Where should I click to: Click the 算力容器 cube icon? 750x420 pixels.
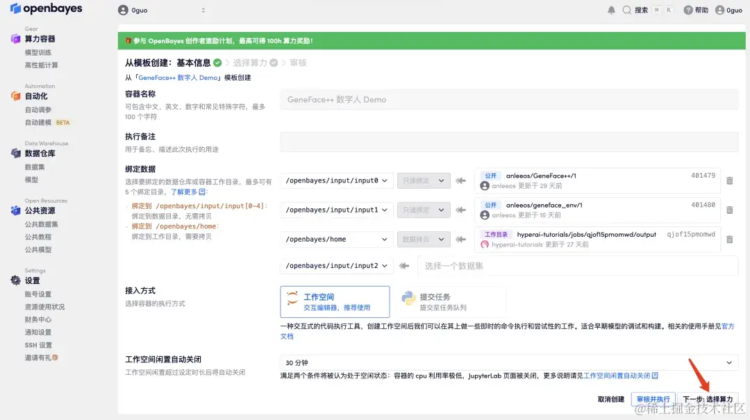16,39
